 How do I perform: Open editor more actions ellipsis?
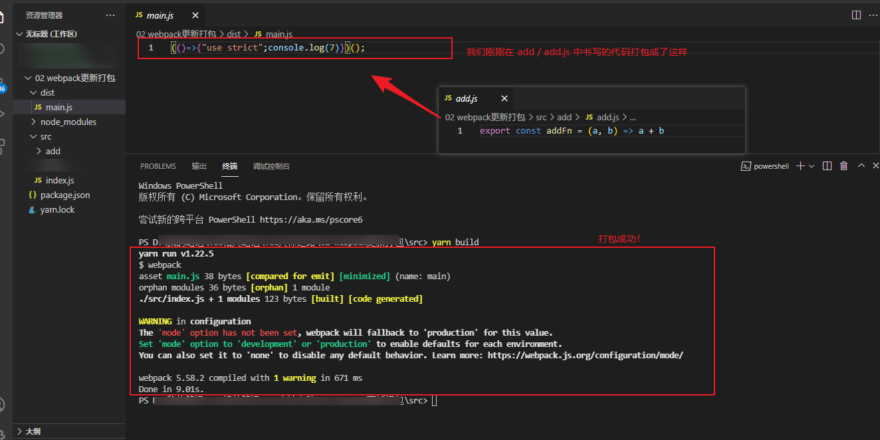(x=875, y=15)
